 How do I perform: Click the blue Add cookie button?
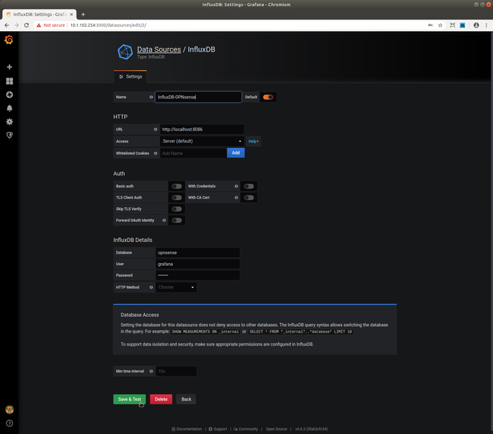coord(236,153)
